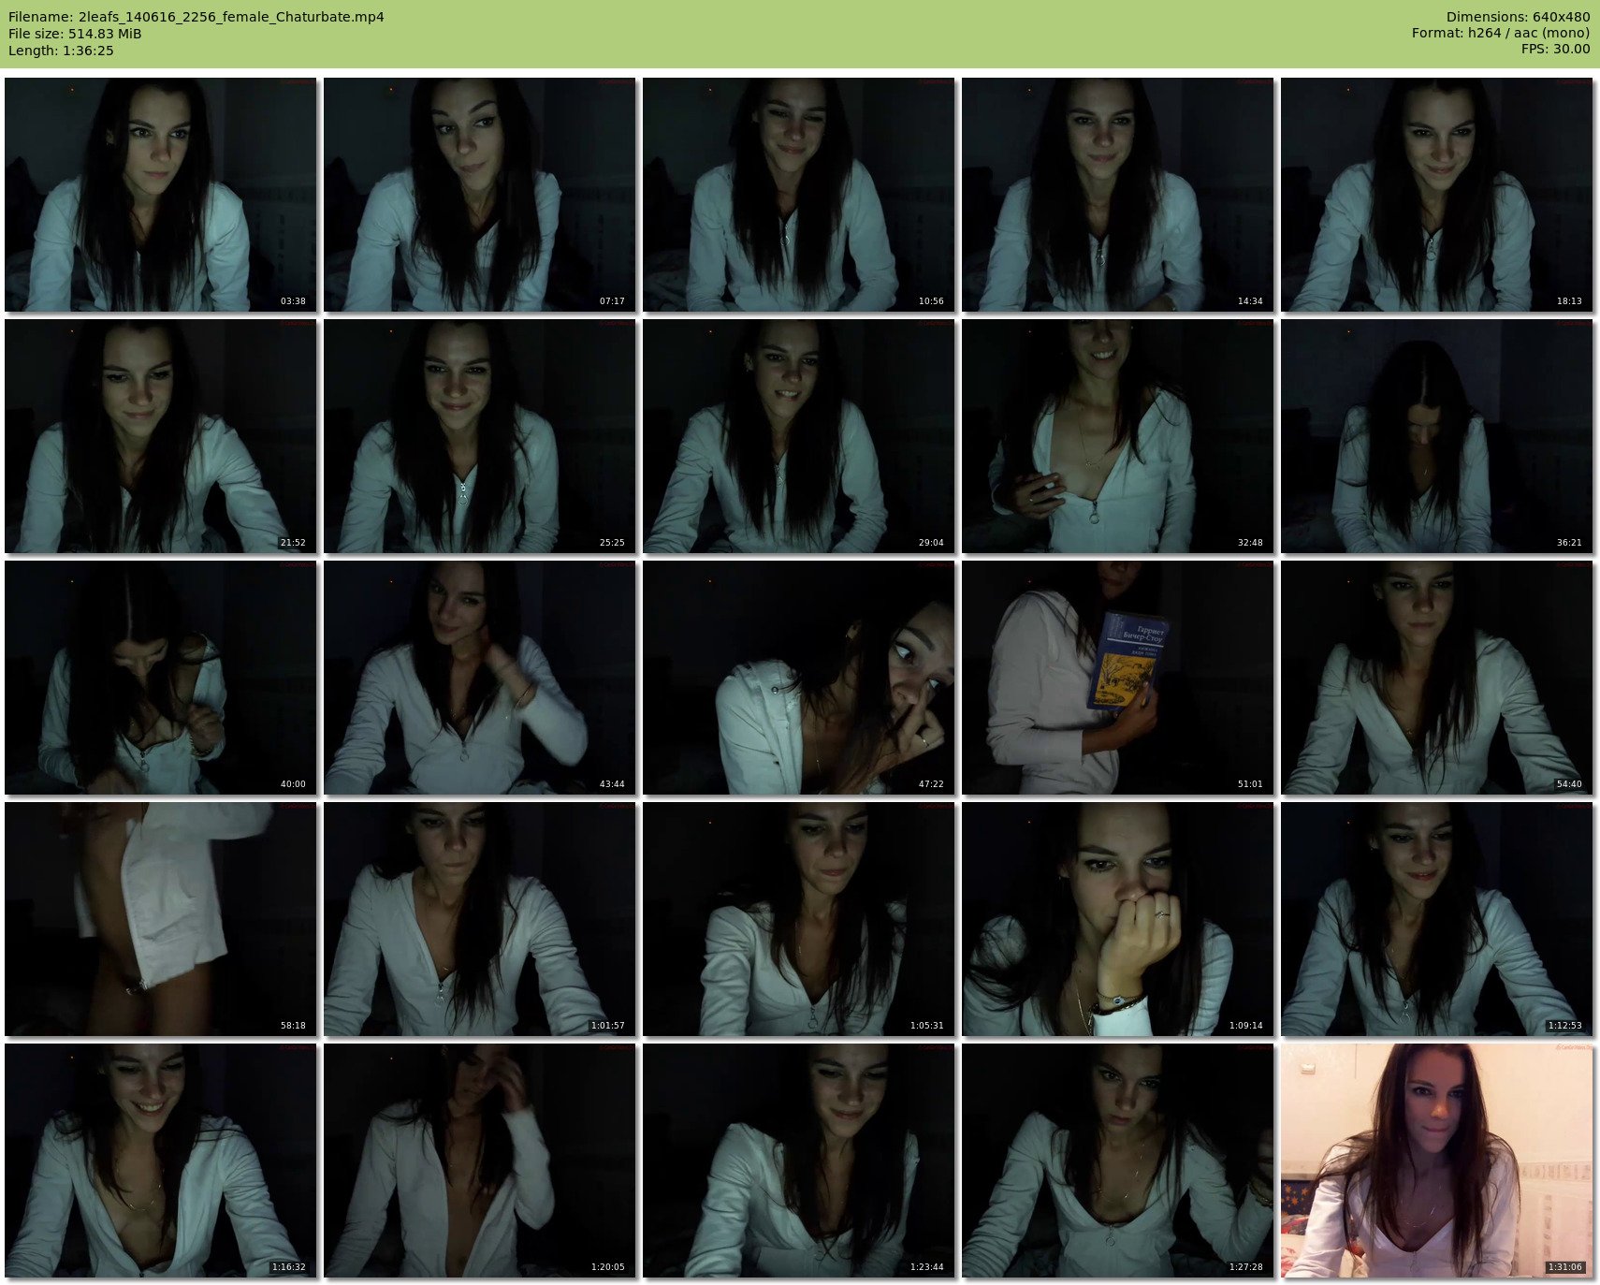The height and width of the screenshot is (1285, 1600).
Task: Click the Length 1:36:25 text
Action: 61,51
